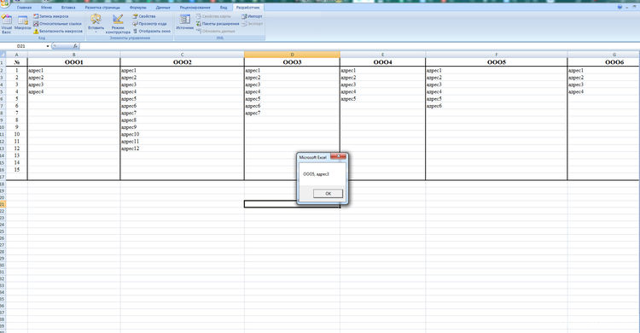This screenshot has width=640, height=333.
Task: Select the cell with number 15
Action: [x=17, y=170]
